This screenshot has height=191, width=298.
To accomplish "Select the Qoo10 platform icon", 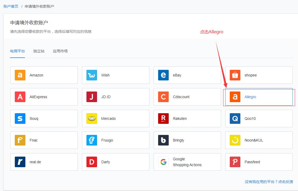I will [x=235, y=119].
